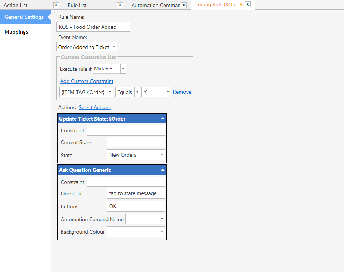This screenshot has height=272, width=344.
Task: Open the State New Orders dropdown
Action: pyautogui.click(x=162, y=155)
